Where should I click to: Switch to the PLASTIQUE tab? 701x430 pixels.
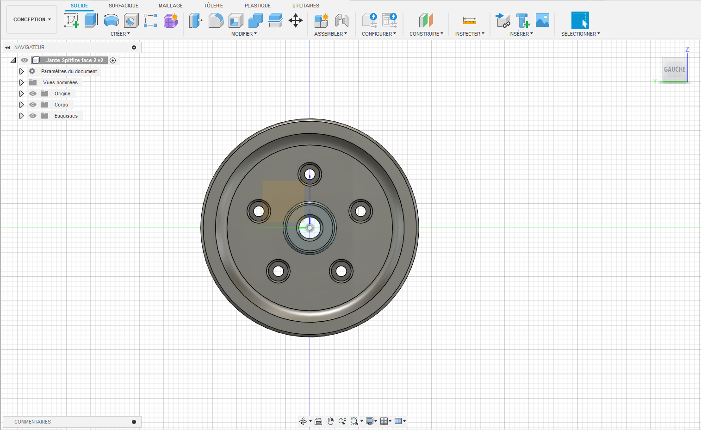258,6
